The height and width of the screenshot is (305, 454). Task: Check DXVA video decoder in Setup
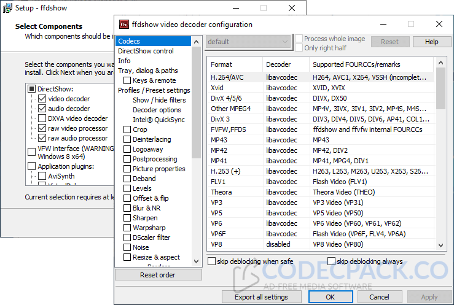42,118
